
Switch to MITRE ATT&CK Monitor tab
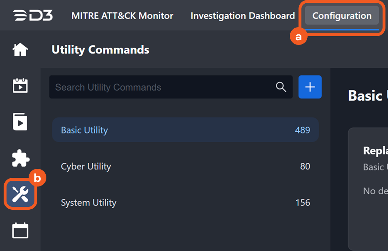(x=122, y=16)
